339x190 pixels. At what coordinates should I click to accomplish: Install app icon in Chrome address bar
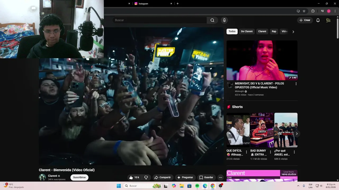pos(298,11)
